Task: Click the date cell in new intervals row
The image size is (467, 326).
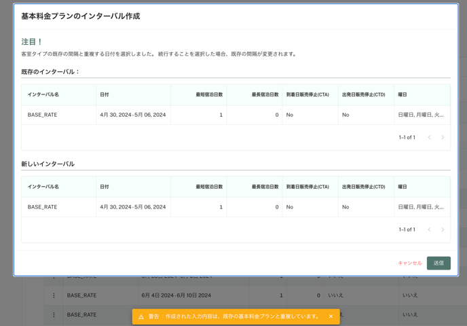Action: coord(133,207)
